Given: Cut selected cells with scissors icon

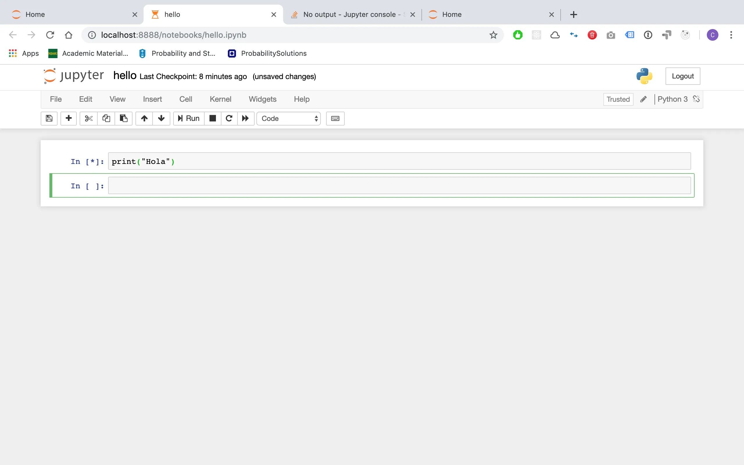Looking at the screenshot, I should (89, 118).
